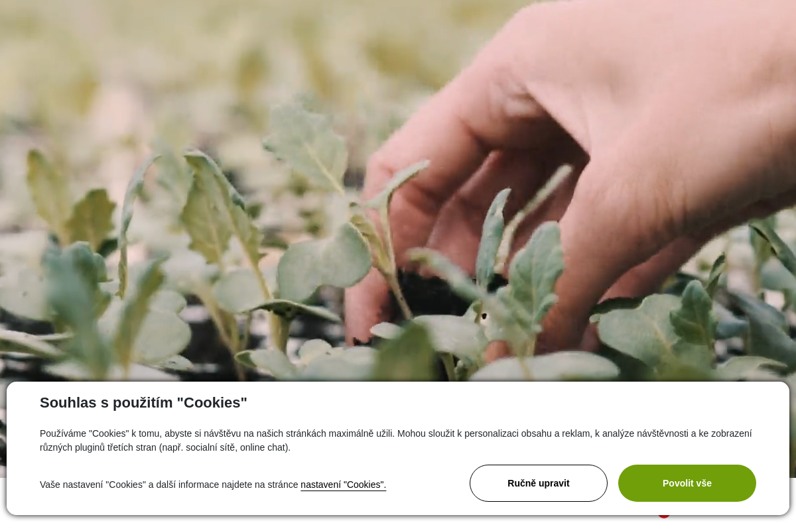This screenshot has height=531, width=796.
Task: Follow the nastavení "Cookies" link
Action: (343, 485)
